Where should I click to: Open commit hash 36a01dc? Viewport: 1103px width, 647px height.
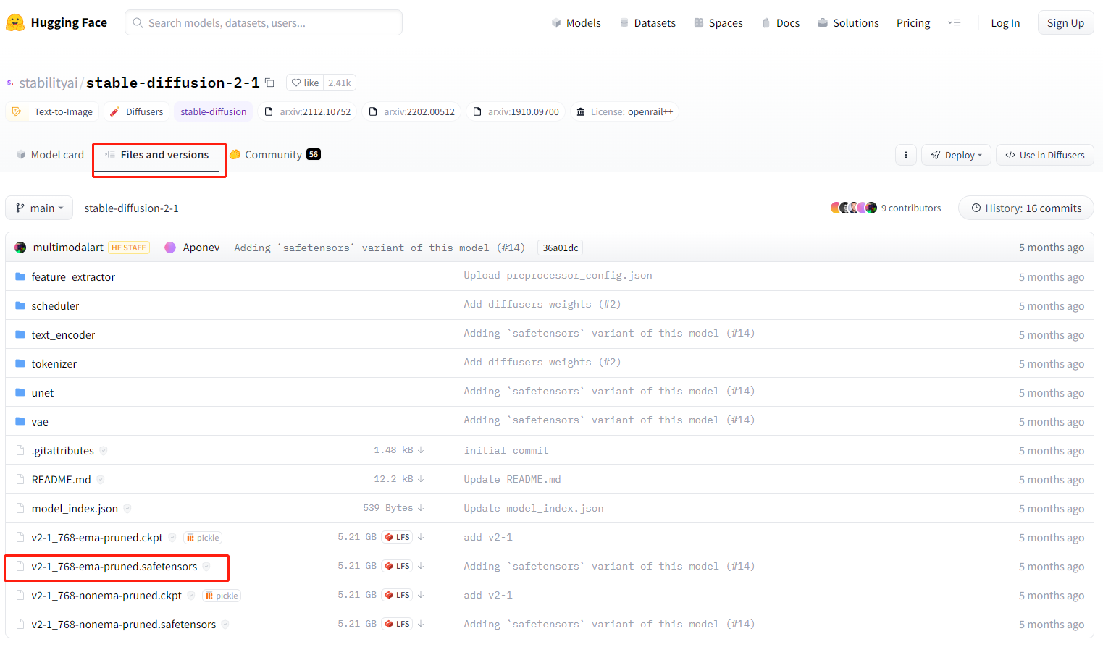(x=560, y=248)
